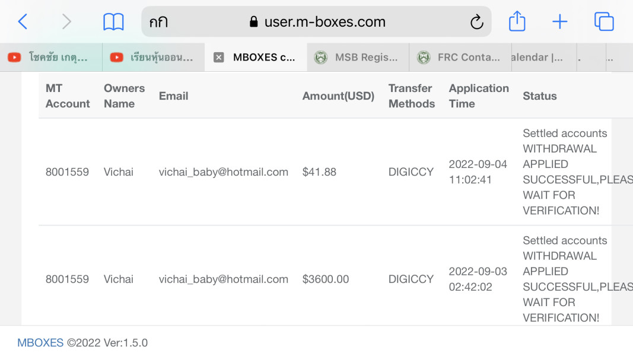
Task: Tap the user.m-boxes.com address field
Action: coord(317,22)
